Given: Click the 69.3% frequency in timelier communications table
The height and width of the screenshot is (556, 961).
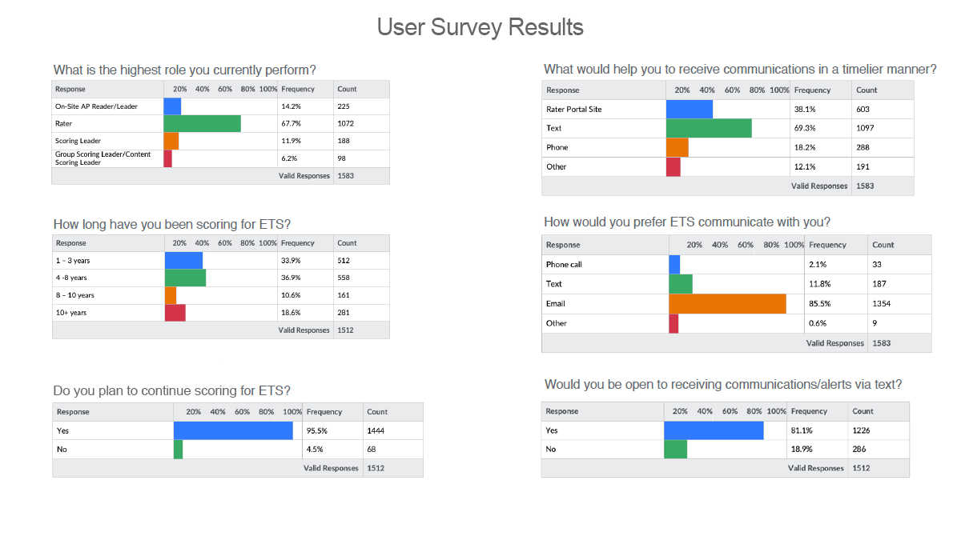Looking at the screenshot, I should (x=804, y=128).
